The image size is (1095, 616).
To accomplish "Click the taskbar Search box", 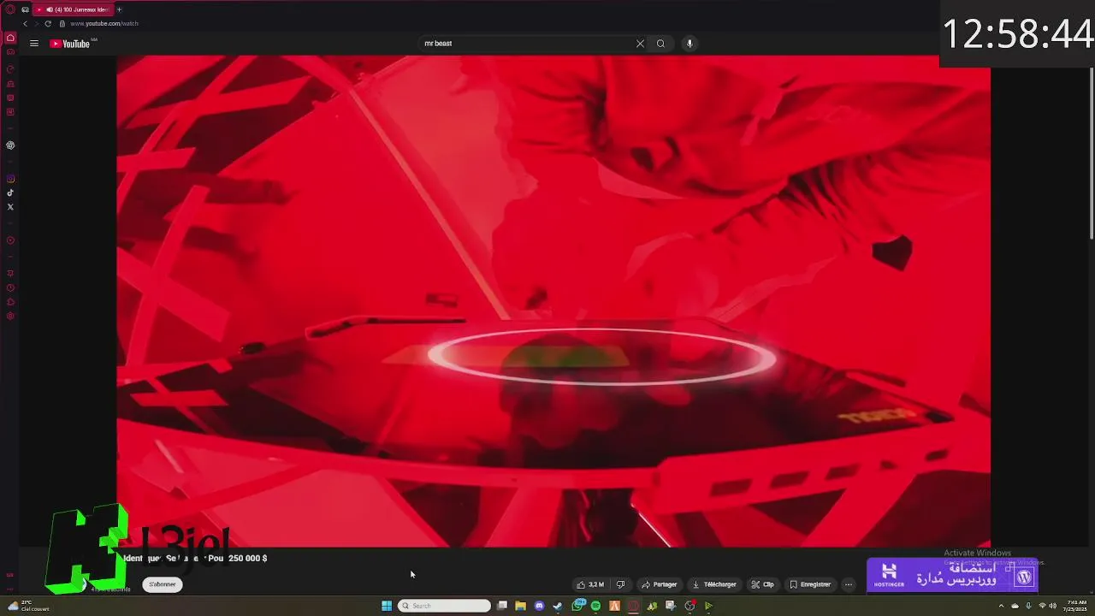I will click(445, 606).
